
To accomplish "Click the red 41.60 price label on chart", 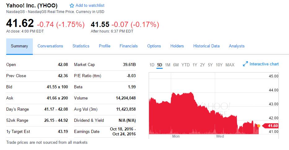I will 271,126.
